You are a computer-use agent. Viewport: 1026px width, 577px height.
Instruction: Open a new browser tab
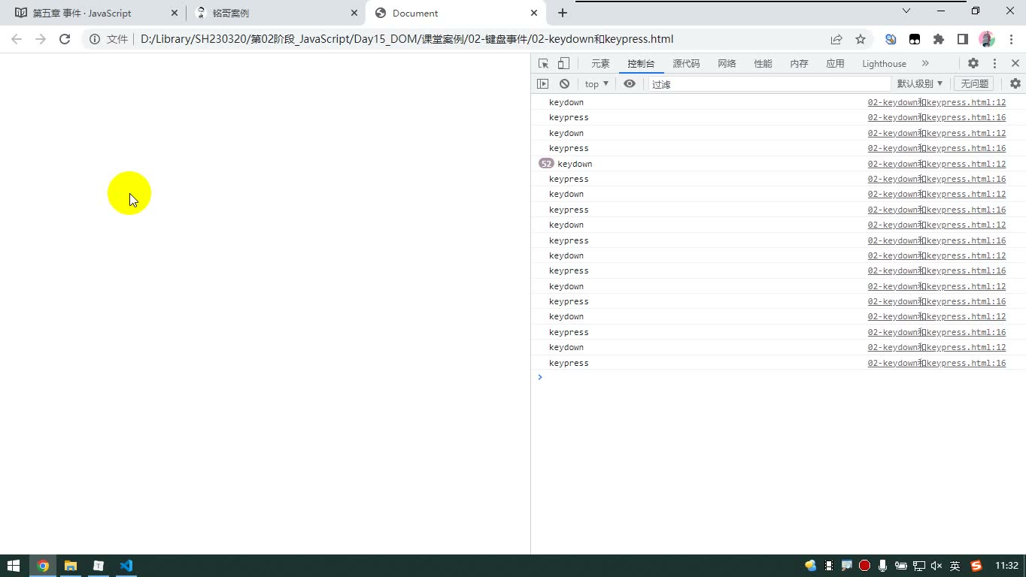point(563,13)
